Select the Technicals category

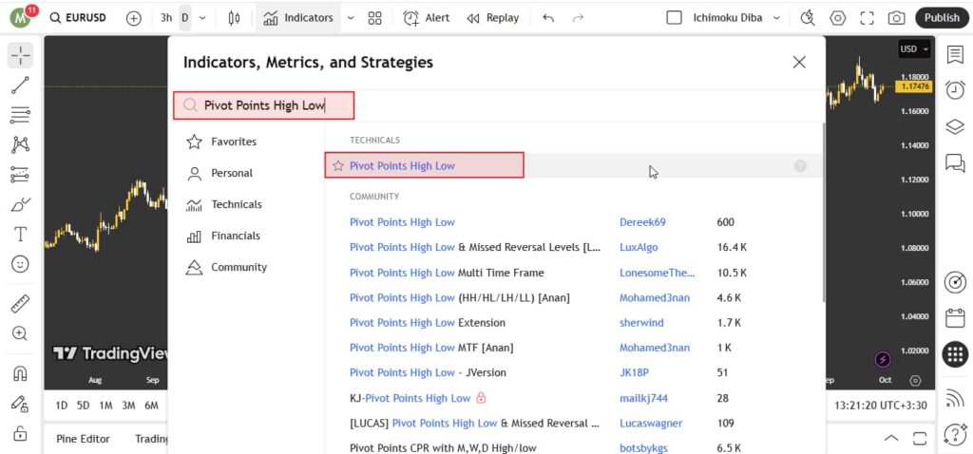tap(236, 204)
